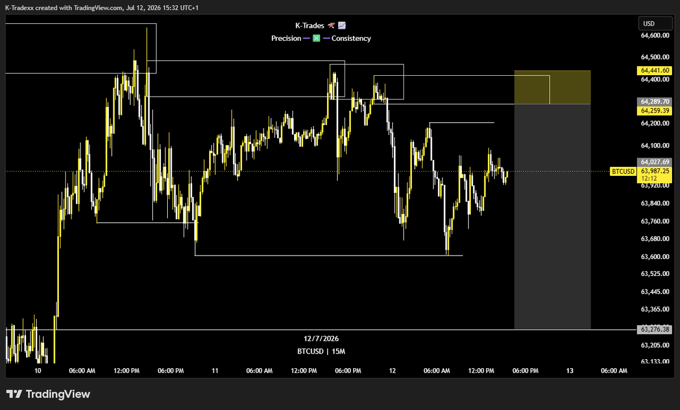Image resolution: width=680 pixels, height=410 pixels.
Task: Click the BTCUSD symbol tag on price line
Action: 624,171
